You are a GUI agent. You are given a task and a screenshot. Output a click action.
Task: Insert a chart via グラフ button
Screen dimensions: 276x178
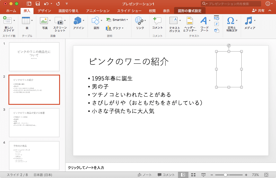coord(115,28)
